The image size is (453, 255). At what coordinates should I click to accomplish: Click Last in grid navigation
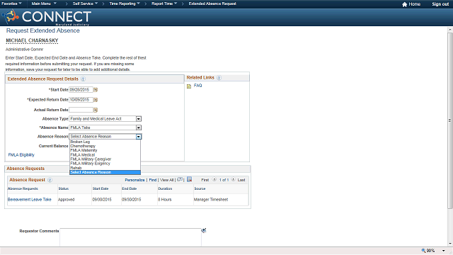[x=241, y=180]
